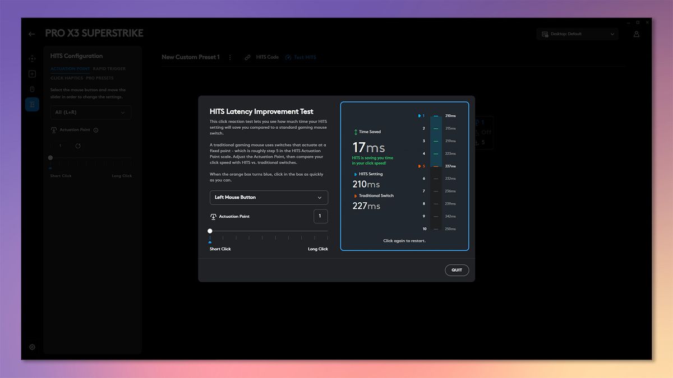Open the HITS settings sidebar icon

point(32,104)
